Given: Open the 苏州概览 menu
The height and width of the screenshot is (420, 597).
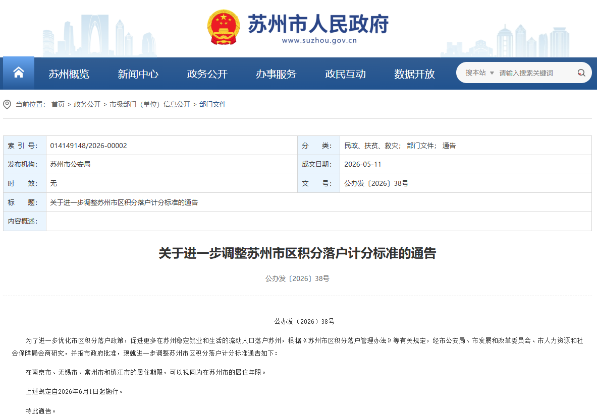Looking at the screenshot, I should click(69, 74).
